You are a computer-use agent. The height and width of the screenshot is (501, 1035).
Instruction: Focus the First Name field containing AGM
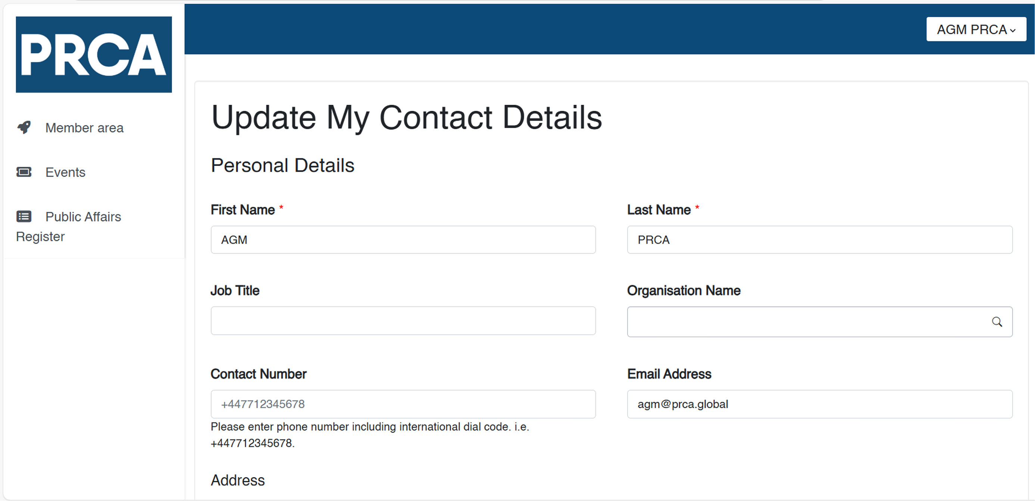click(x=403, y=240)
